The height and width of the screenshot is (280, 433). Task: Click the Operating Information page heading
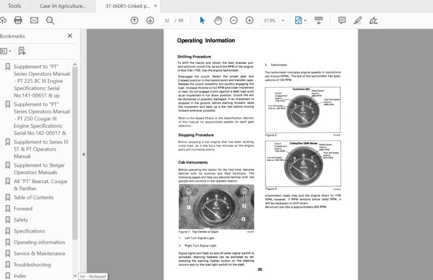point(206,40)
